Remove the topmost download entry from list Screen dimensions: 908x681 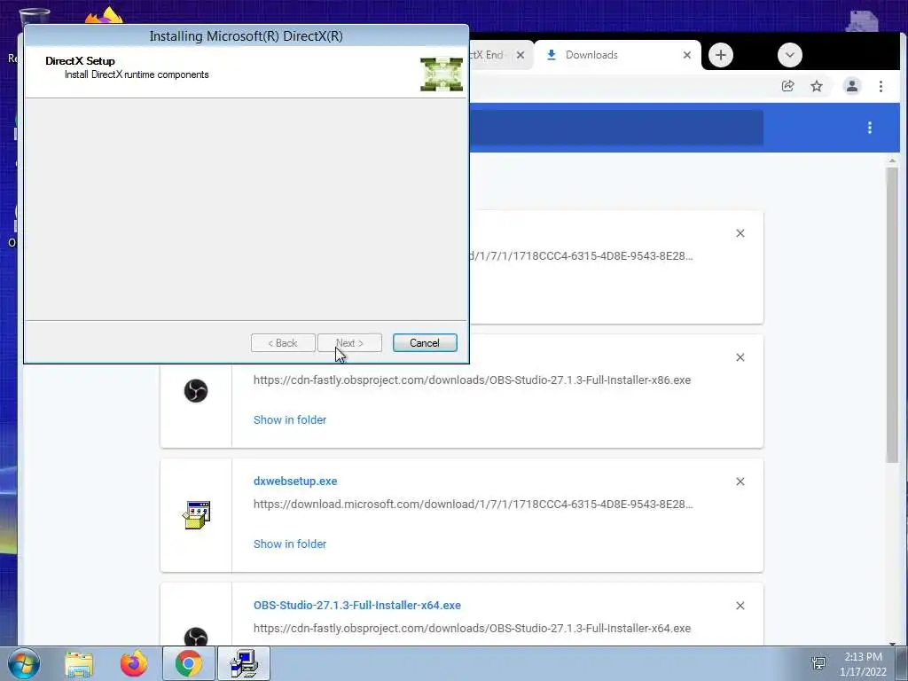(x=740, y=233)
